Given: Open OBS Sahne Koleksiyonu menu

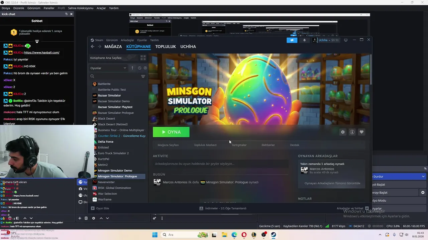Looking at the screenshot, I should (x=81, y=8).
